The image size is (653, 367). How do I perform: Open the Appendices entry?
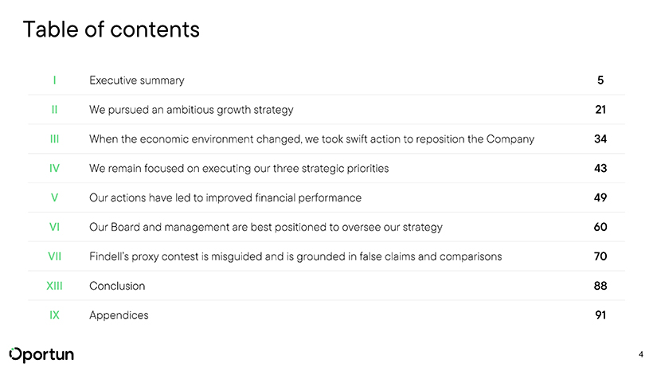[x=119, y=315]
